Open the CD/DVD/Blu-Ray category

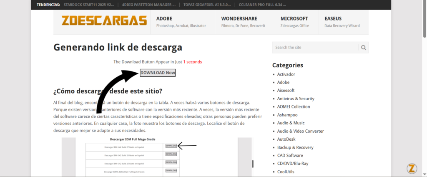[x=293, y=164]
